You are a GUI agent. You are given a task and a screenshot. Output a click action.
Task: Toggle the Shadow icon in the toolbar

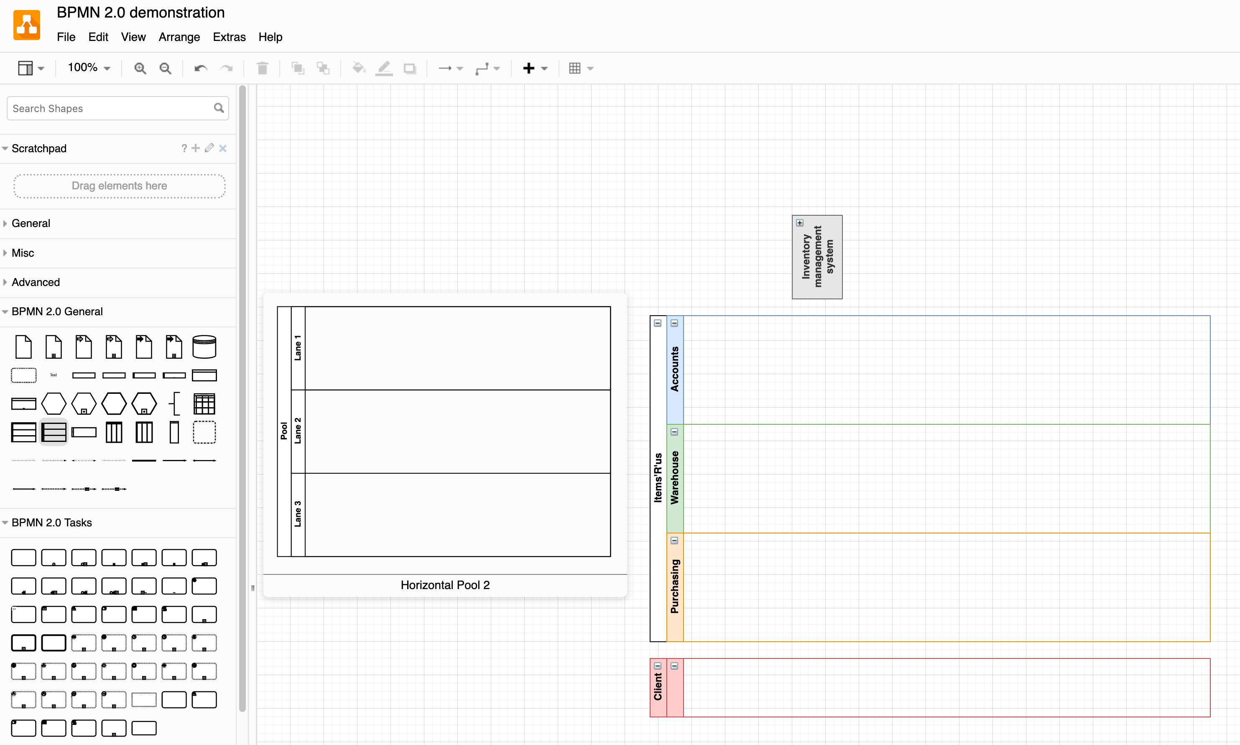point(410,68)
